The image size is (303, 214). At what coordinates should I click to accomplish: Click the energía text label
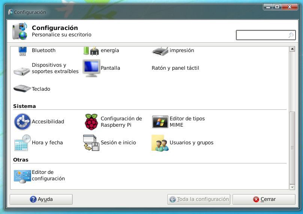coord(110,51)
